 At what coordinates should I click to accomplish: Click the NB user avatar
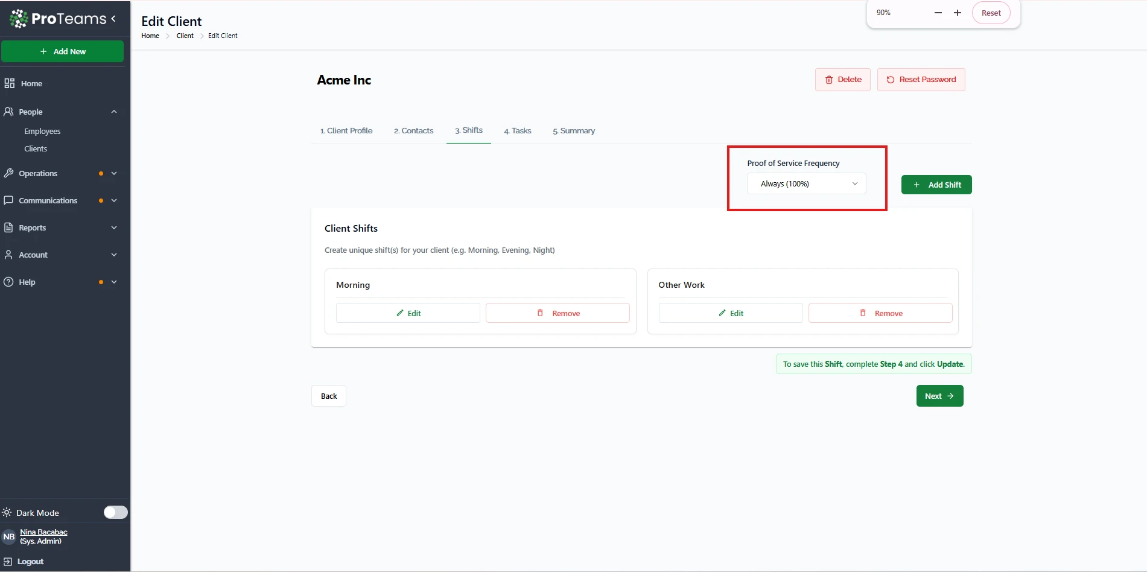(x=9, y=536)
